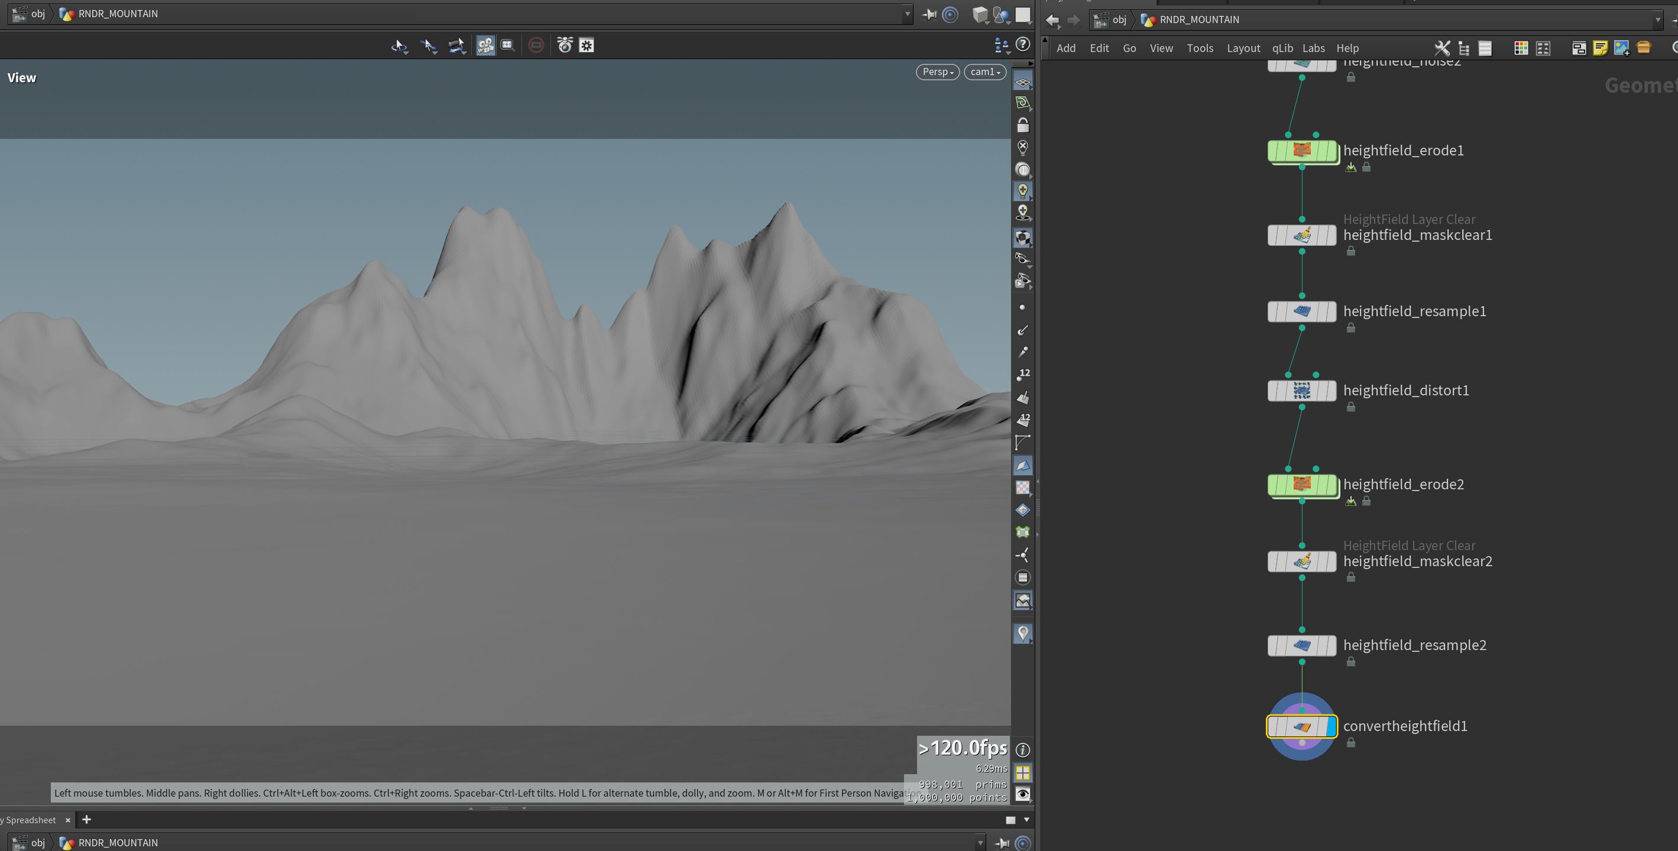Click the heightfield_erode1 node icon
Image resolution: width=1678 pixels, height=851 pixels.
point(1301,151)
